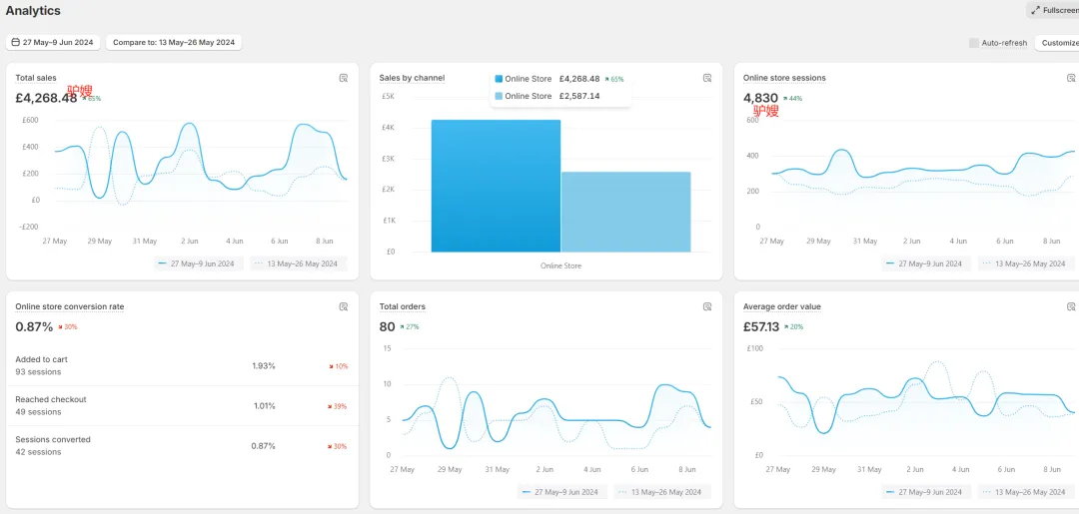Click the Fullscreen expand icon
This screenshot has height=514, width=1079.
click(x=1035, y=10)
